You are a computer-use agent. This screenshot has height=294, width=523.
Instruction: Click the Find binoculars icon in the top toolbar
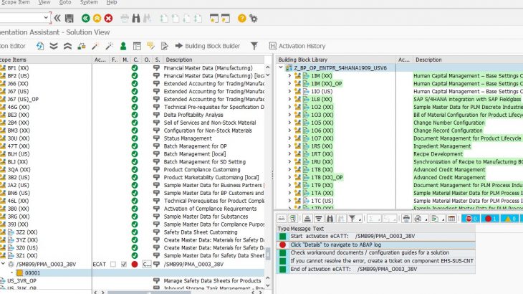[x=136, y=19]
